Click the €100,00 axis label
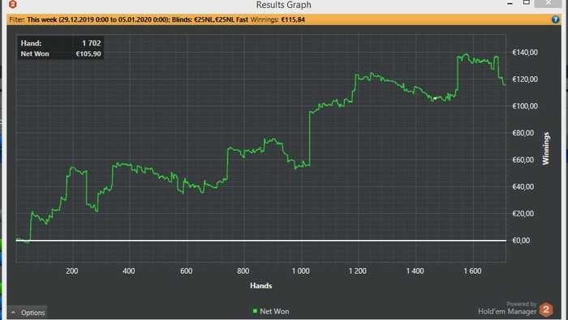Image resolution: width=568 pixels, height=320 pixels. [x=525, y=106]
